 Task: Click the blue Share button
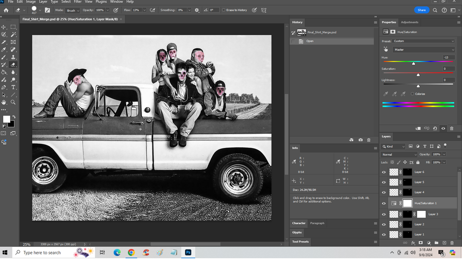pyautogui.click(x=421, y=10)
